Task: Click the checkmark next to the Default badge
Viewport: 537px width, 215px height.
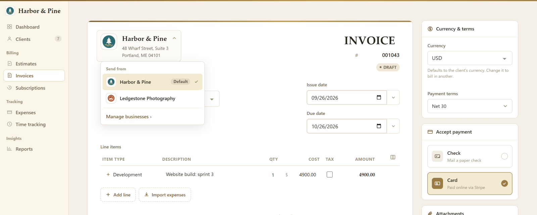Action: [x=196, y=82]
